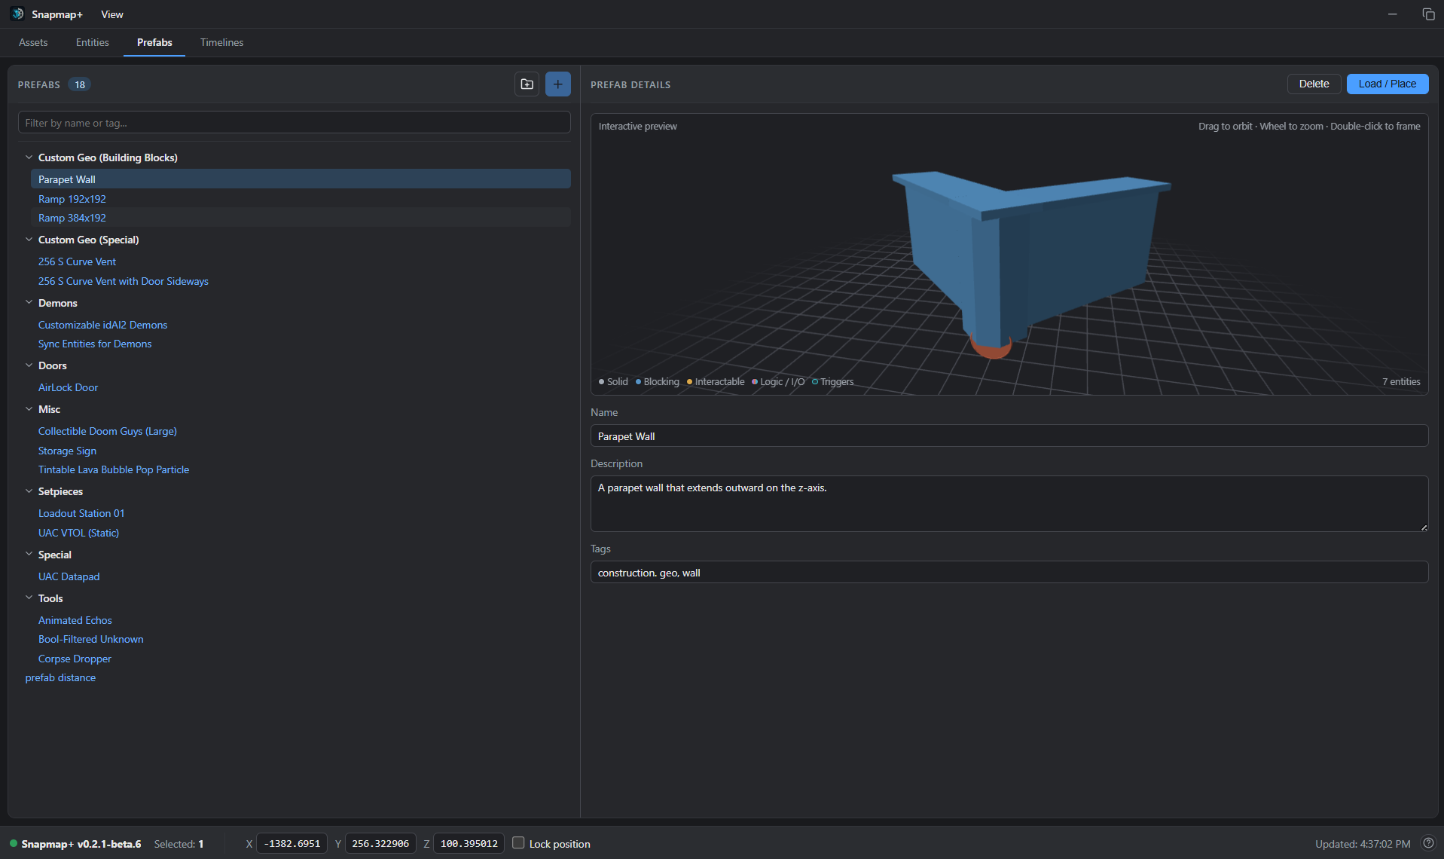The image size is (1444, 859).
Task: Collapse the Special group chevron
Action: [29, 555]
